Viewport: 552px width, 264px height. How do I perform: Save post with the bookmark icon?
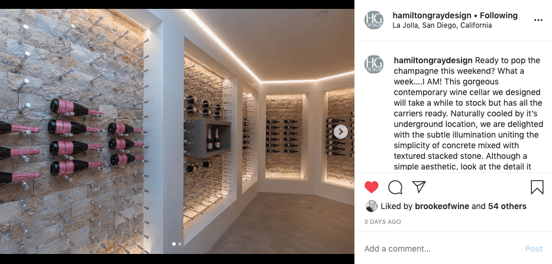coord(537,187)
